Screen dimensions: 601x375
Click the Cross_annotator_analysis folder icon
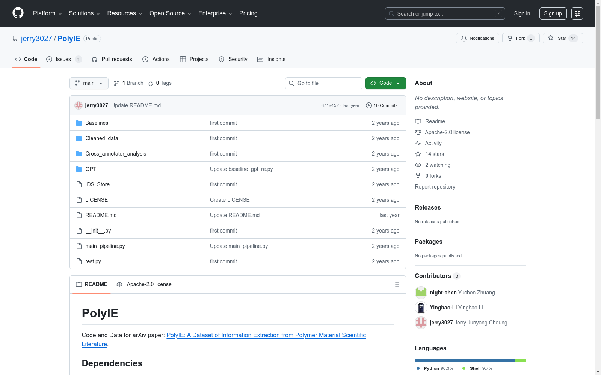pyautogui.click(x=79, y=154)
